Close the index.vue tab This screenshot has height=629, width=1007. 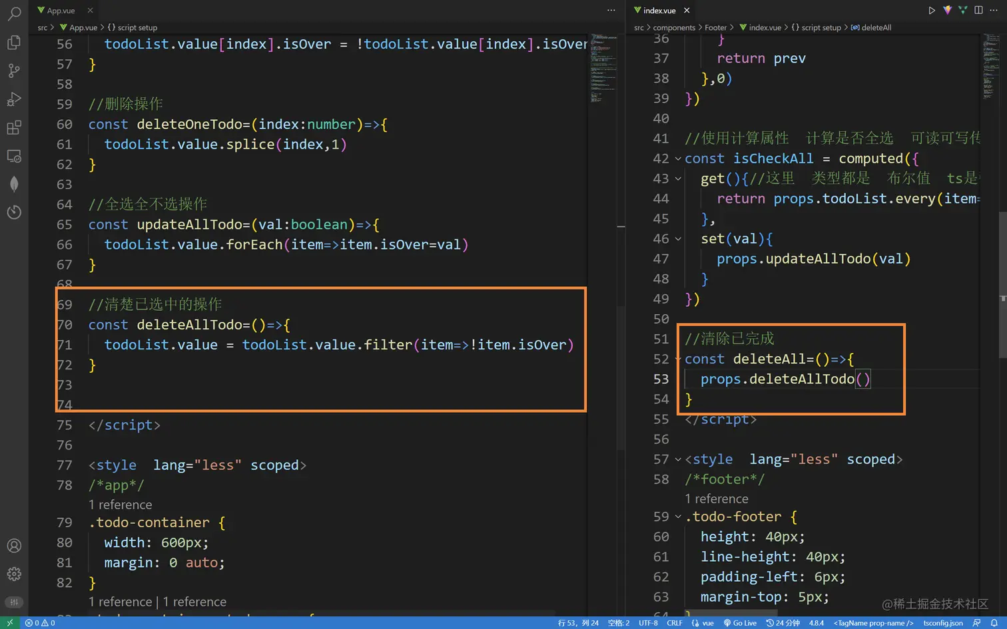(687, 10)
